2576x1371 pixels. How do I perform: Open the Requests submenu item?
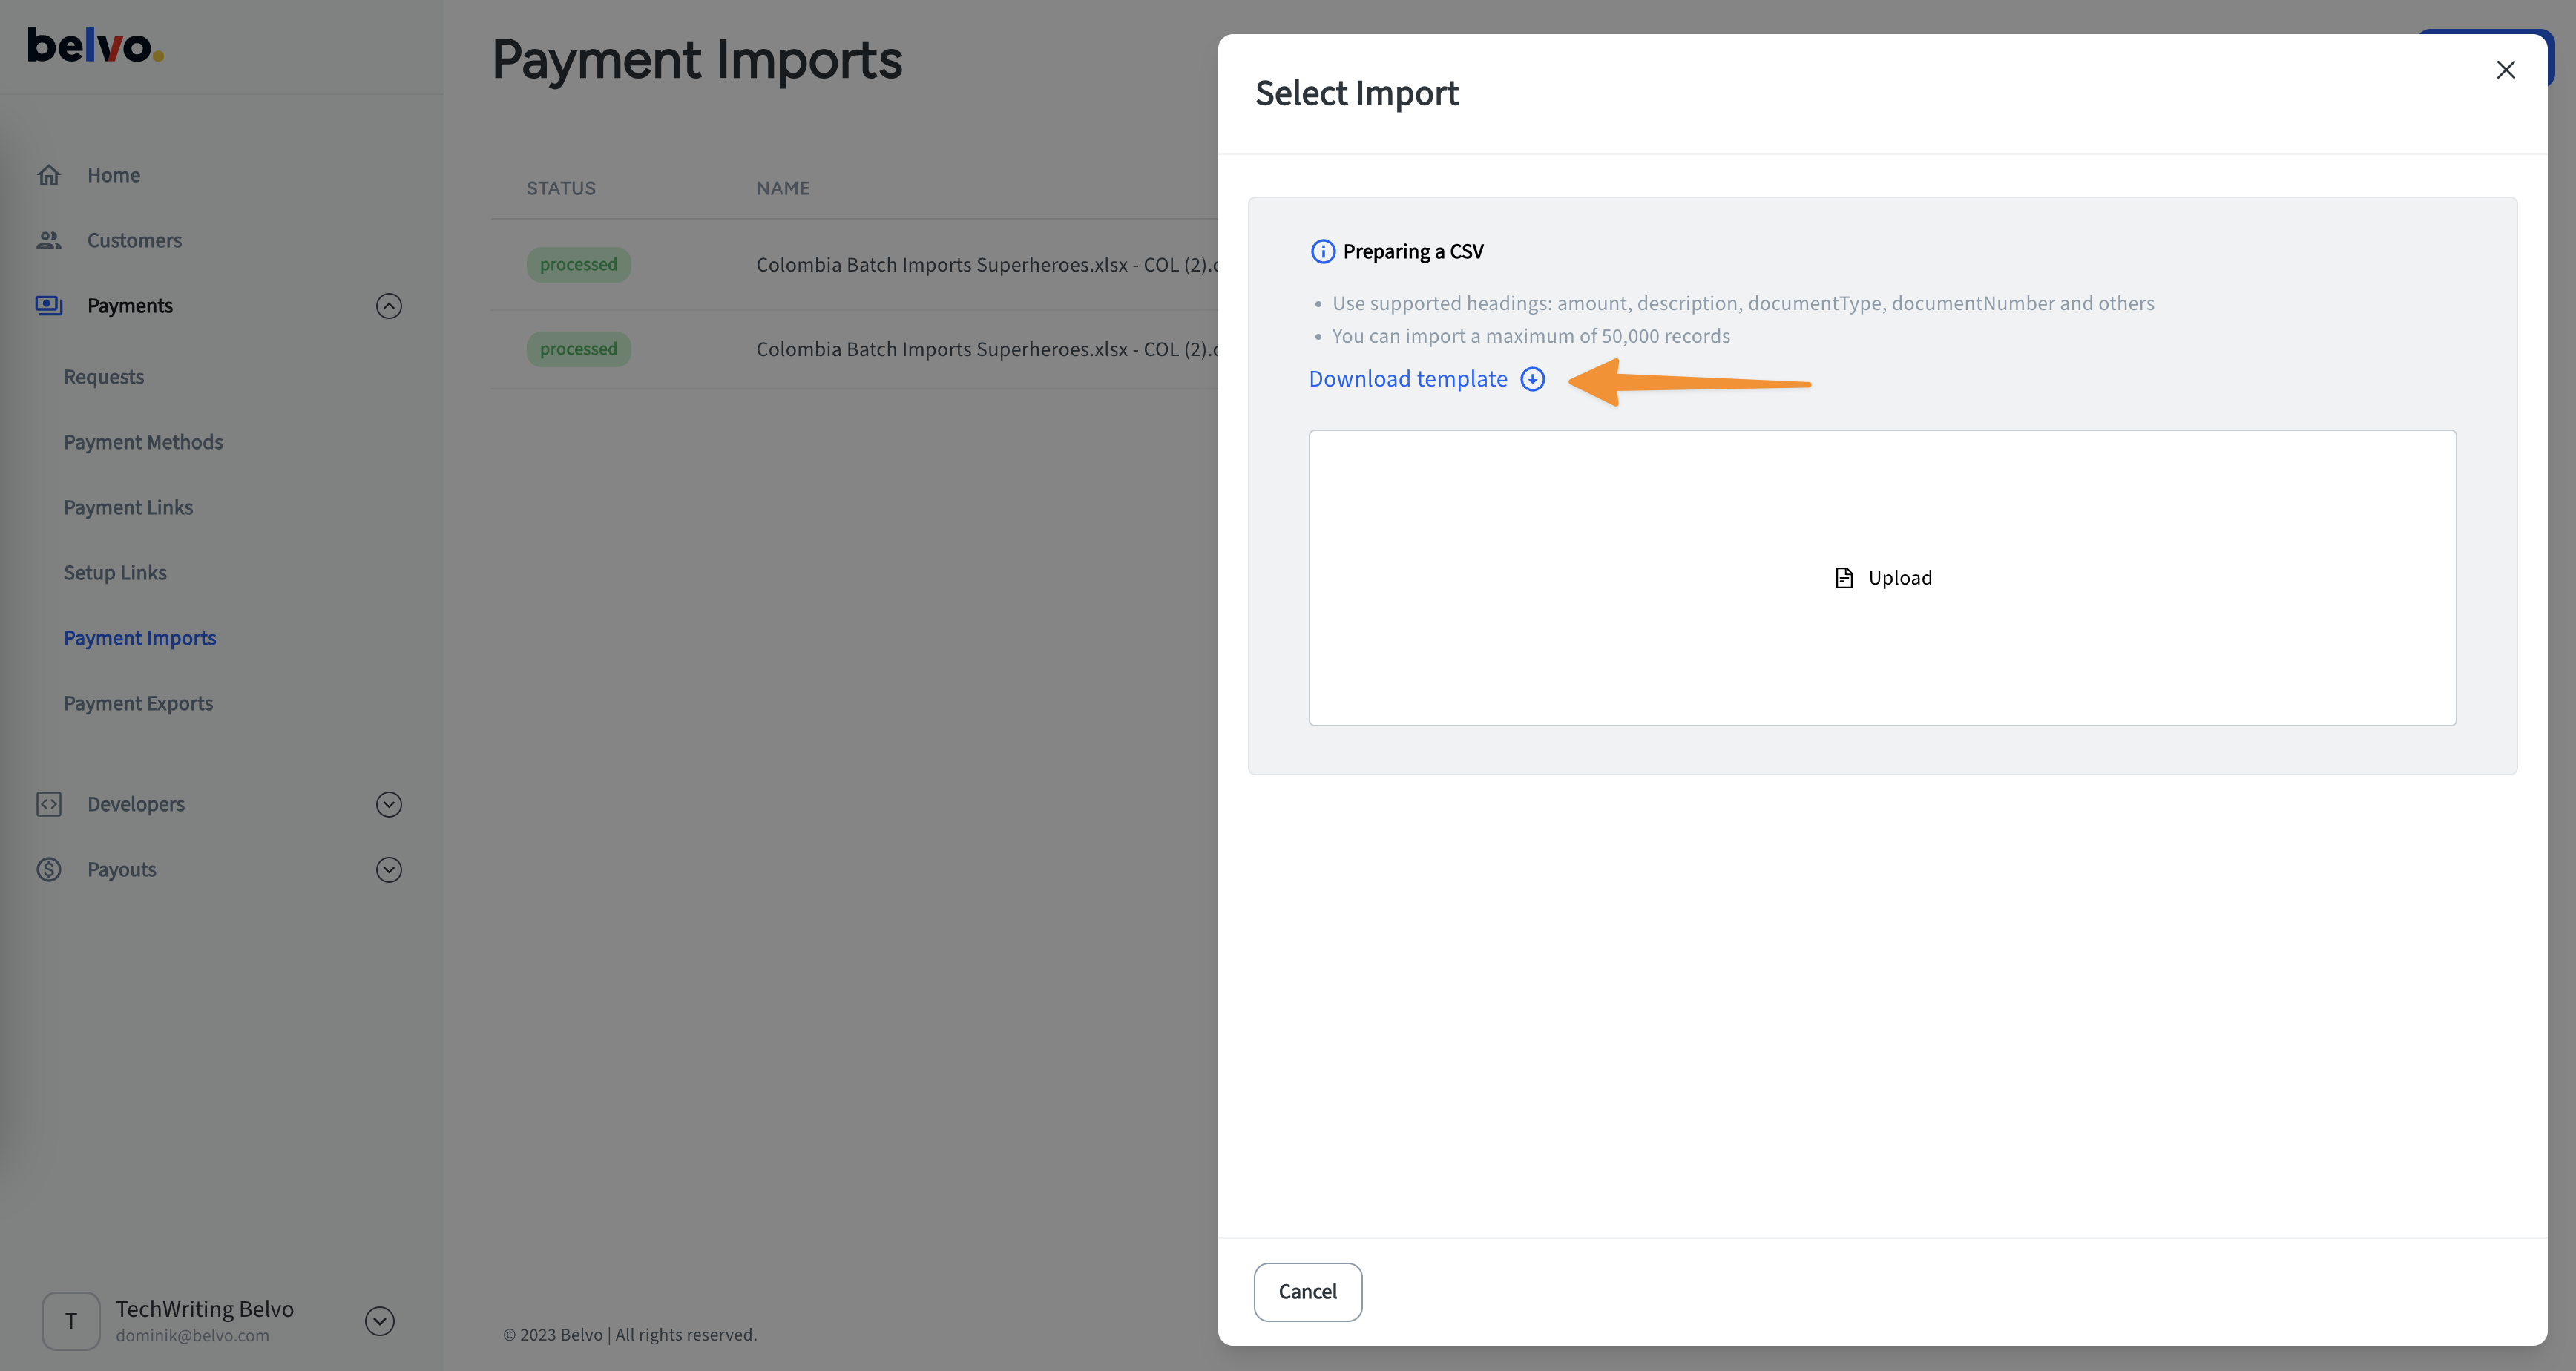click(104, 377)
